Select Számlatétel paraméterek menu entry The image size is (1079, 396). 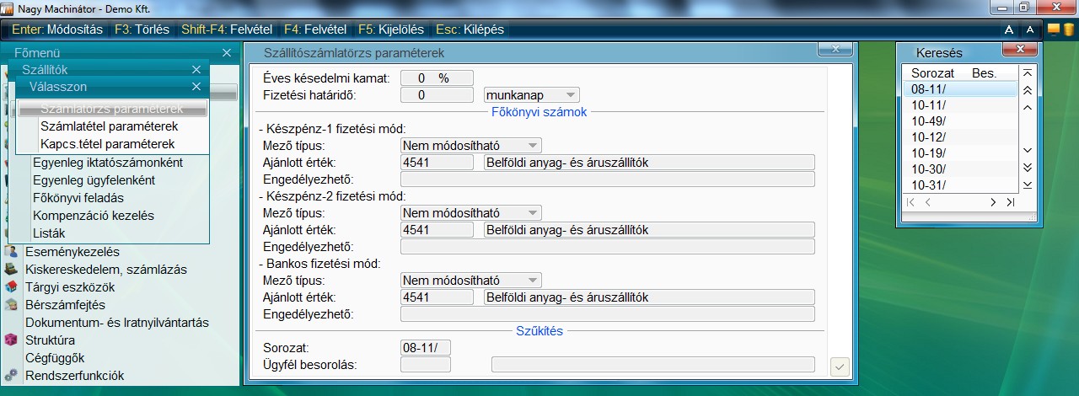click(109, 126)
